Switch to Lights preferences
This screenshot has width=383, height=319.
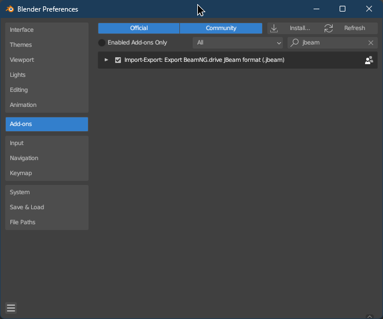tap(47, 75)
